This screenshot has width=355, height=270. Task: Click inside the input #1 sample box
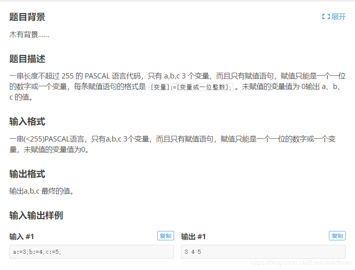point(91,252)
